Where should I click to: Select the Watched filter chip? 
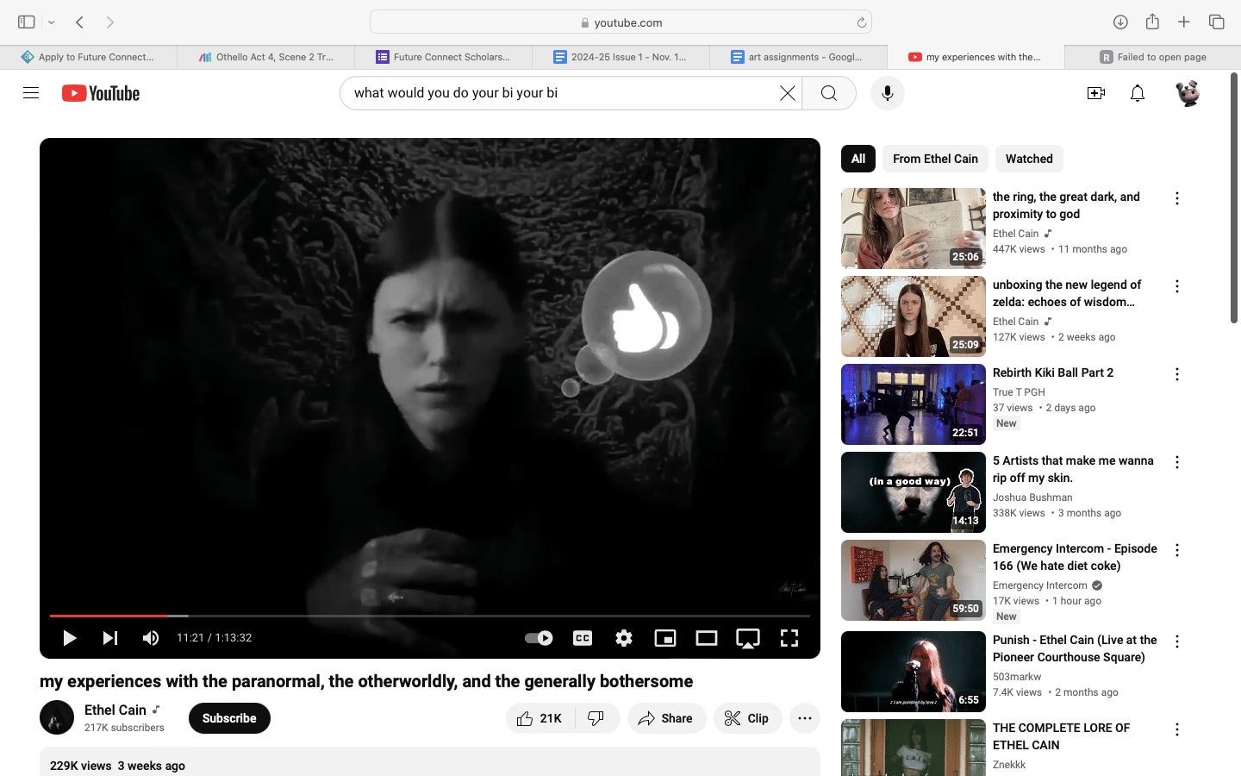point(1029,159)
